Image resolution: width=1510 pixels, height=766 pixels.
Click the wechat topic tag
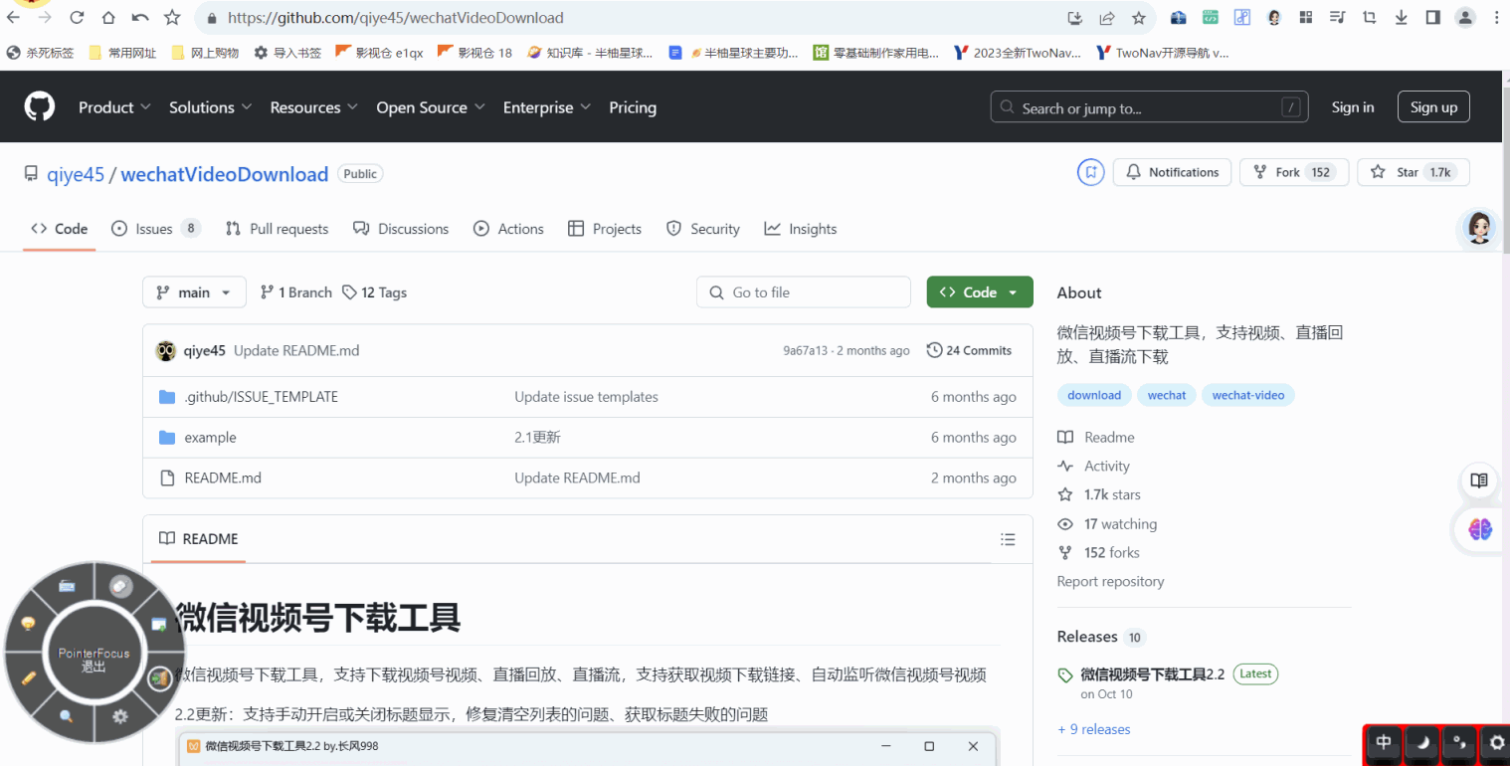(1167, 395)
